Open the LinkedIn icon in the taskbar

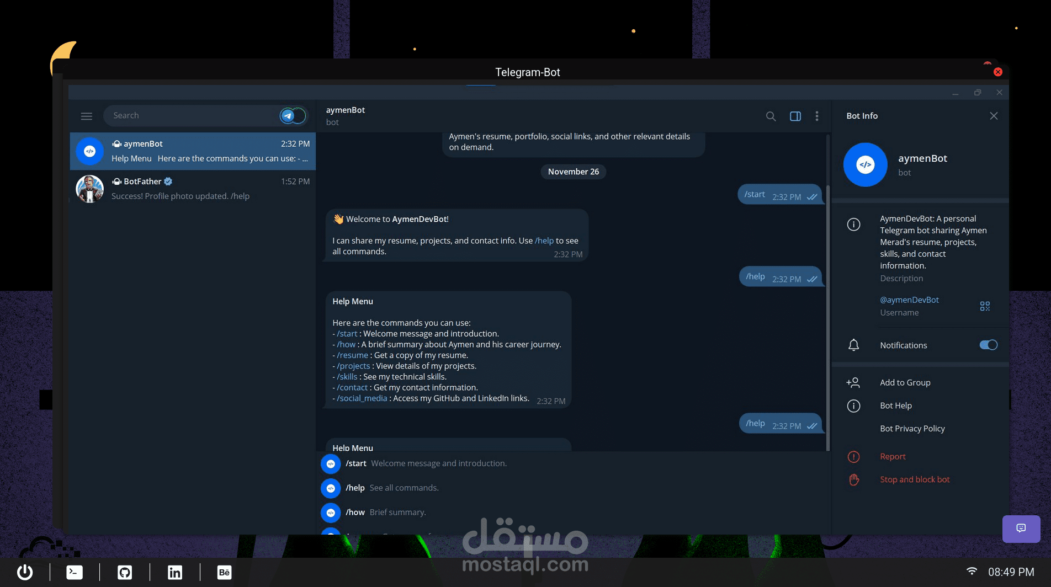[175, 572]
